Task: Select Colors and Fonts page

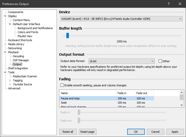Action: click(x=28, y=32)
